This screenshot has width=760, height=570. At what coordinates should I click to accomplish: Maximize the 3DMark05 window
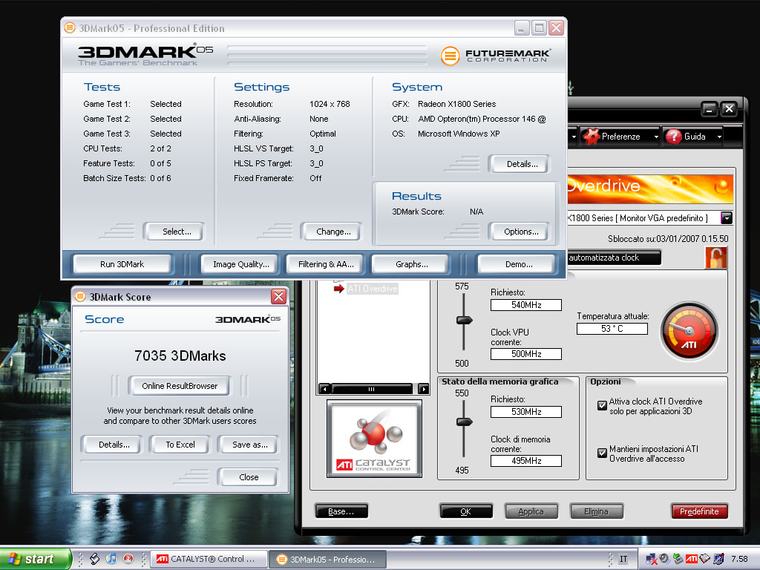pos(539,28)
